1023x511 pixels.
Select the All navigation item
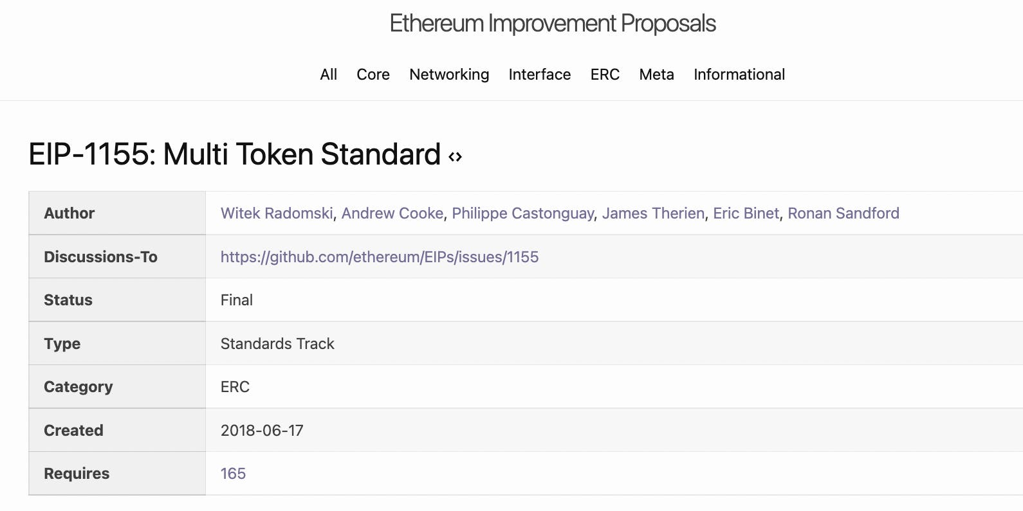(328, 75)
